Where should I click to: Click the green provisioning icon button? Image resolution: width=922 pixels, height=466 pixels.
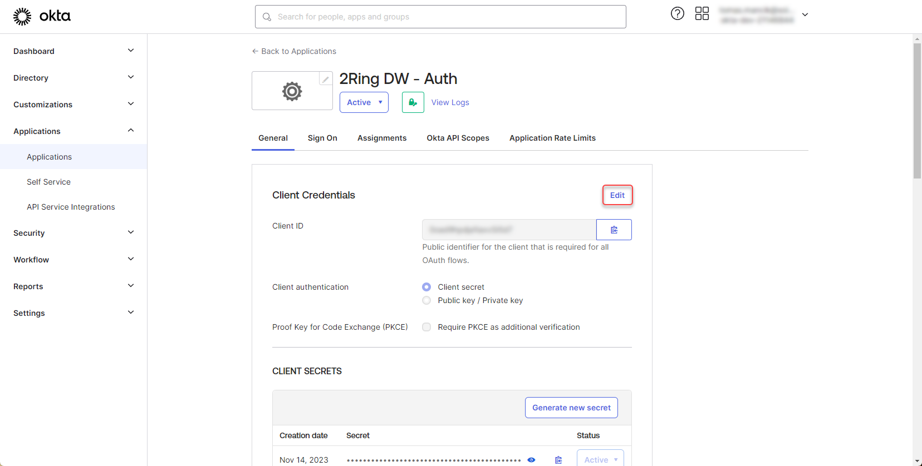point(413,102)
